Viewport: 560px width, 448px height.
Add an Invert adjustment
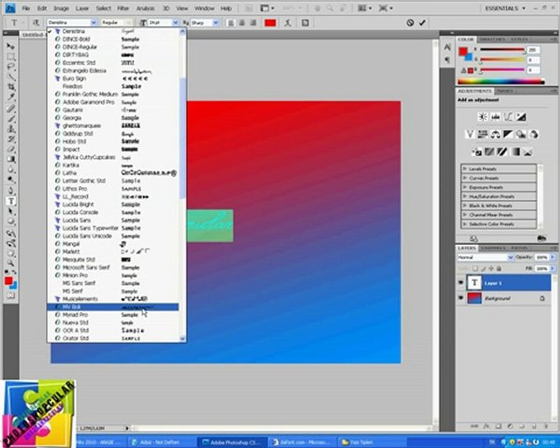click(x=477, y=152)
